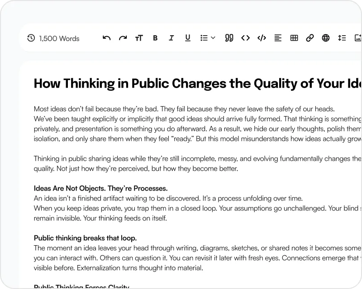Open text alignment options

pos(278,38)
